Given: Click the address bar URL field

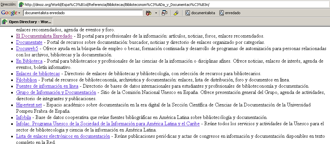Looking at the screenshot, I should click(174, 4).
